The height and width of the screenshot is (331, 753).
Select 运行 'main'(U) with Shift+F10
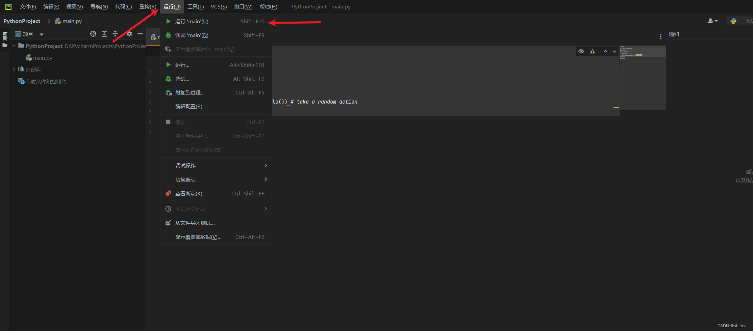pos(216,22)
